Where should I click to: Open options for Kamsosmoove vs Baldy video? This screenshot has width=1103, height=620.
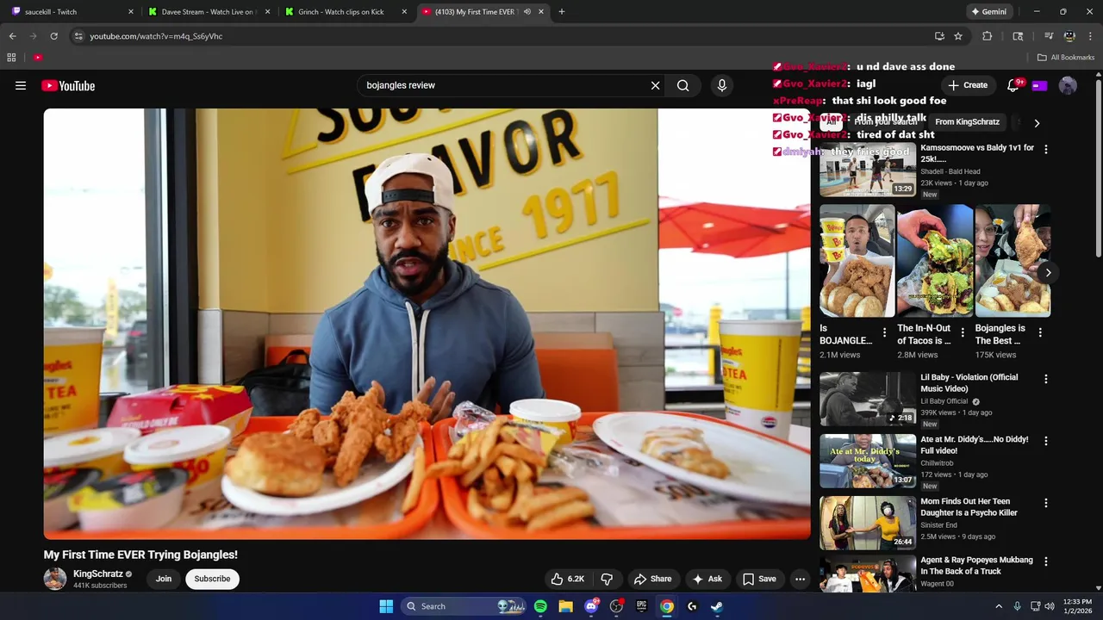(1046, 149)
